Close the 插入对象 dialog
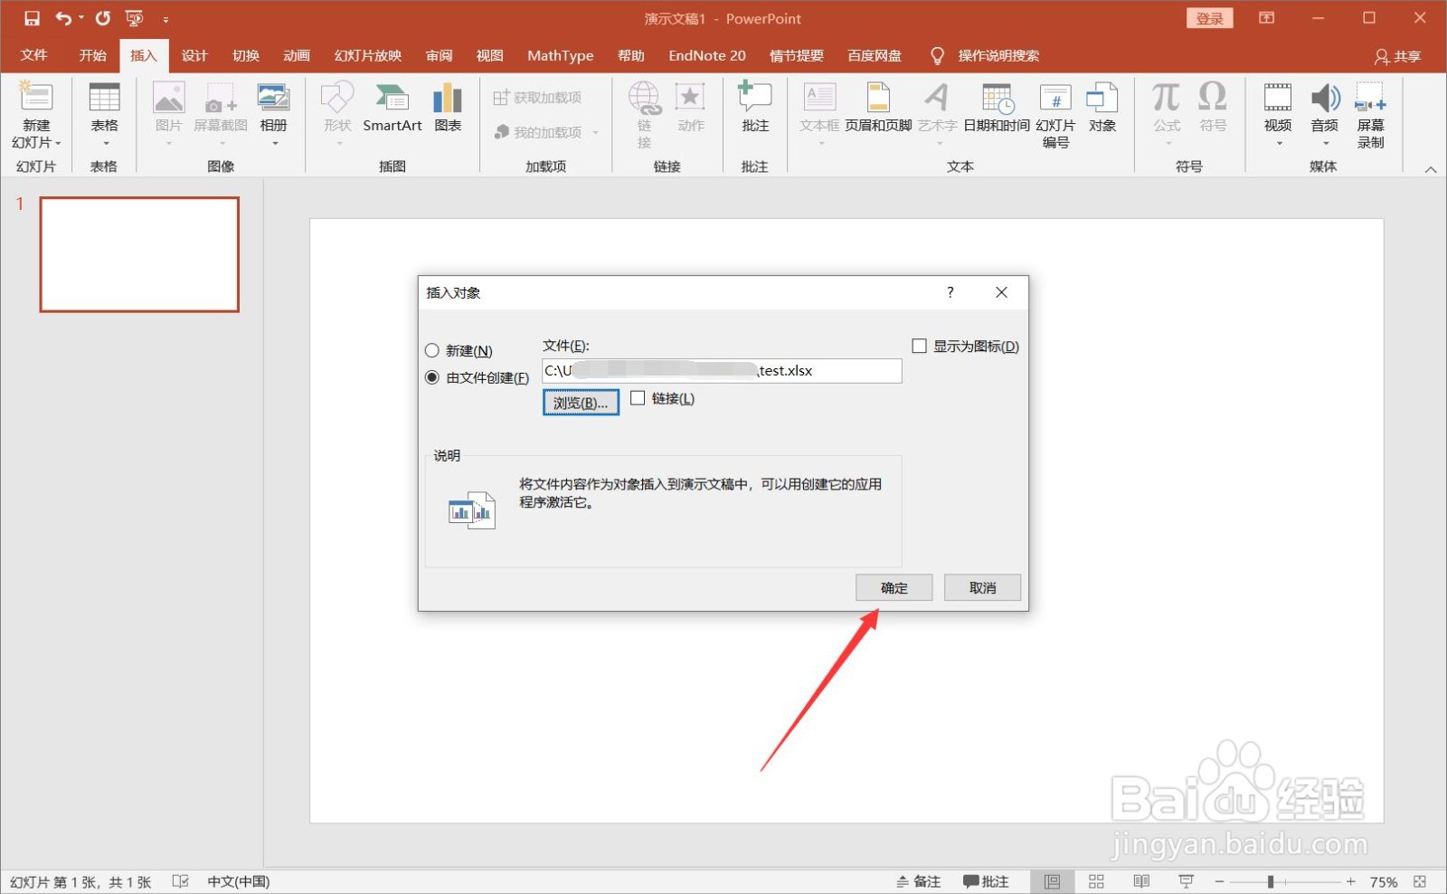This screenshot has height=894, width=1447. (x=1001, y=292)
